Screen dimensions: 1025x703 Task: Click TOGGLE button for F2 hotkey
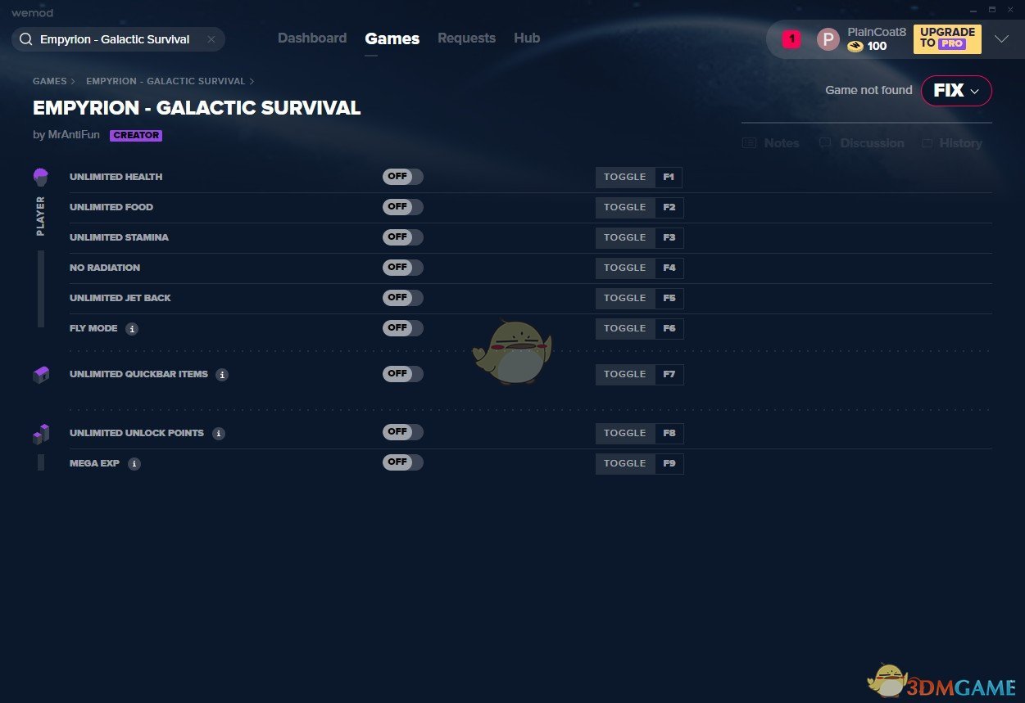625,208
